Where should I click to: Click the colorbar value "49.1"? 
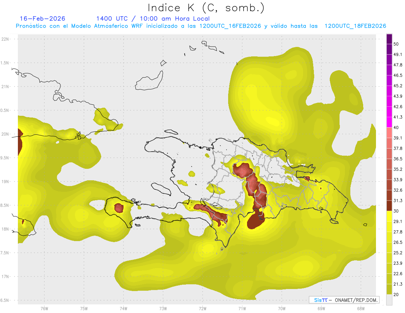pyautogui.click(x=398, y=54)
